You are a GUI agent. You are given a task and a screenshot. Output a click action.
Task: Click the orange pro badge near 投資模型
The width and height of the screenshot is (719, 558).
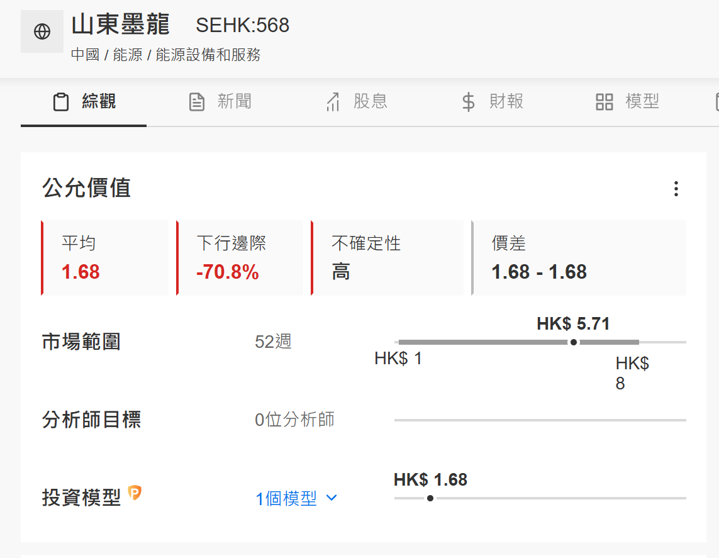(x=135, y=493)
